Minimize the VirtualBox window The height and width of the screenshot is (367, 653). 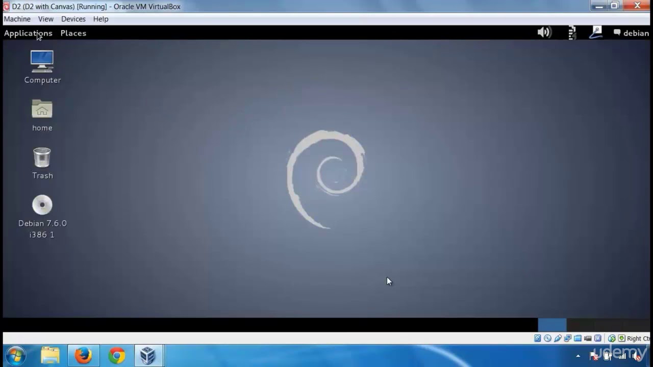tap(599, 6)
